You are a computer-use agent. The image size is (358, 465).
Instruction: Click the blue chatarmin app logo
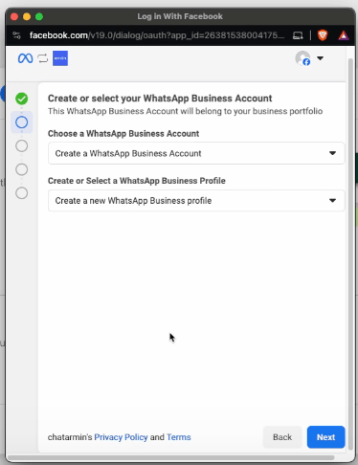click(x=60, y=58)
